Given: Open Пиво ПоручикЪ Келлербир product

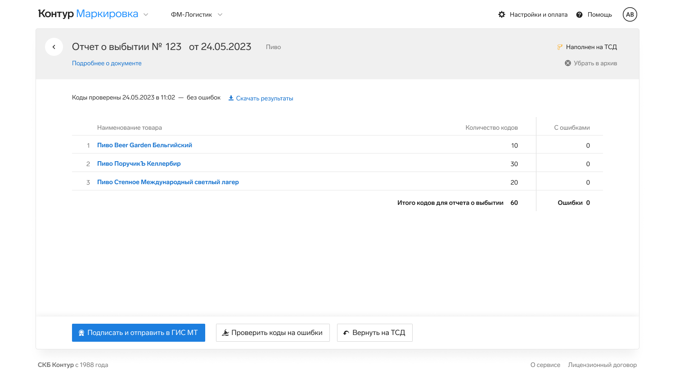Looking at the screenshot, I should (139, 163).
